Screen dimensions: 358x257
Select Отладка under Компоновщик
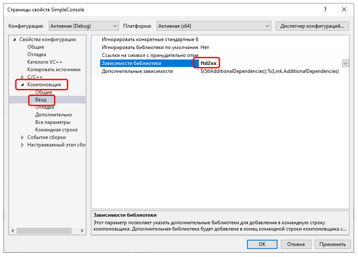44,107
